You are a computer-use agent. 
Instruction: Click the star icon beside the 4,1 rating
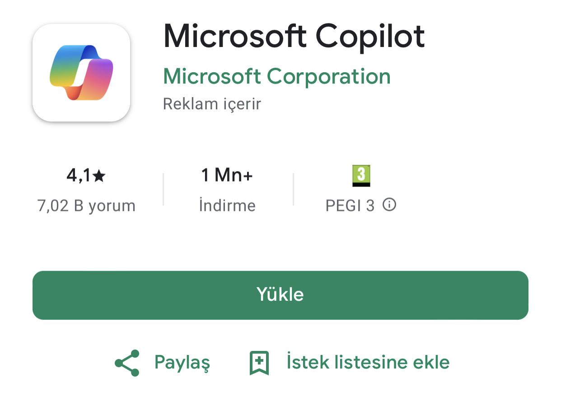click(x=99, y=176)
